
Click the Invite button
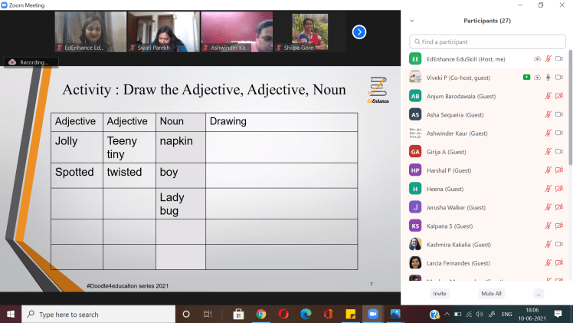pos(440,293)
